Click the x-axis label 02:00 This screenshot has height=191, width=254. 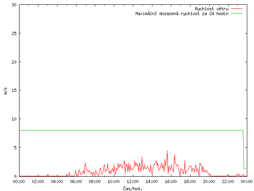[x=38, y=181]
